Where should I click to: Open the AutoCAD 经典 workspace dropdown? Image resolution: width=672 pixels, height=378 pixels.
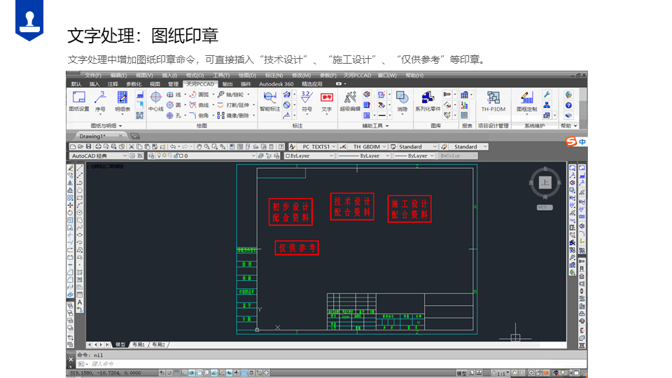pyautogui.click(x=99, y=156)
